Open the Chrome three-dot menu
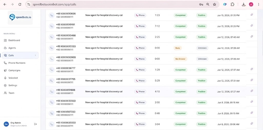Screen dimensions: 263x130 258,5
